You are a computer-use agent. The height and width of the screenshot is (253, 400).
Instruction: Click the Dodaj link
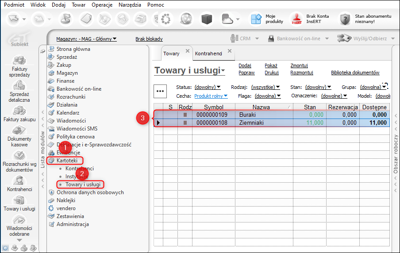(x=245, y=65)
